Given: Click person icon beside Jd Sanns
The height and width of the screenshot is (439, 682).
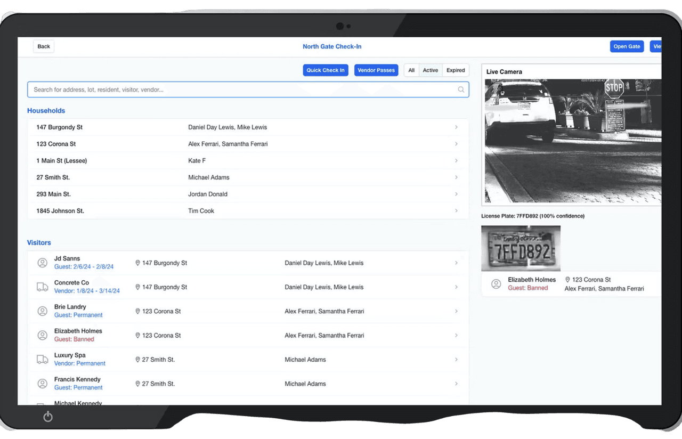Looking at the screenshot, I should coord(42,263).
